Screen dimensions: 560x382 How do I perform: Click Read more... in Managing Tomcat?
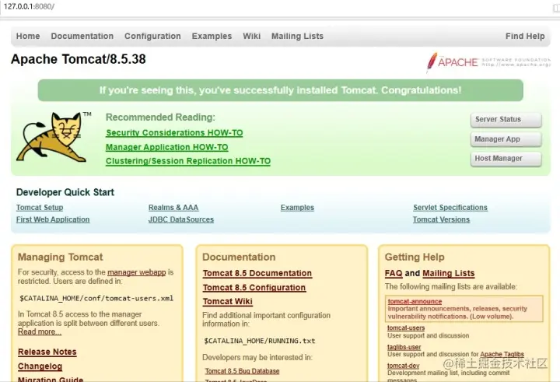pyautogui.click(x=40, y=332)
